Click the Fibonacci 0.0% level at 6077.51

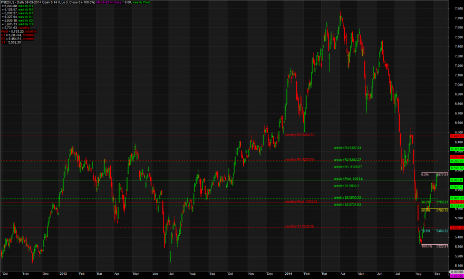(434, 175)
